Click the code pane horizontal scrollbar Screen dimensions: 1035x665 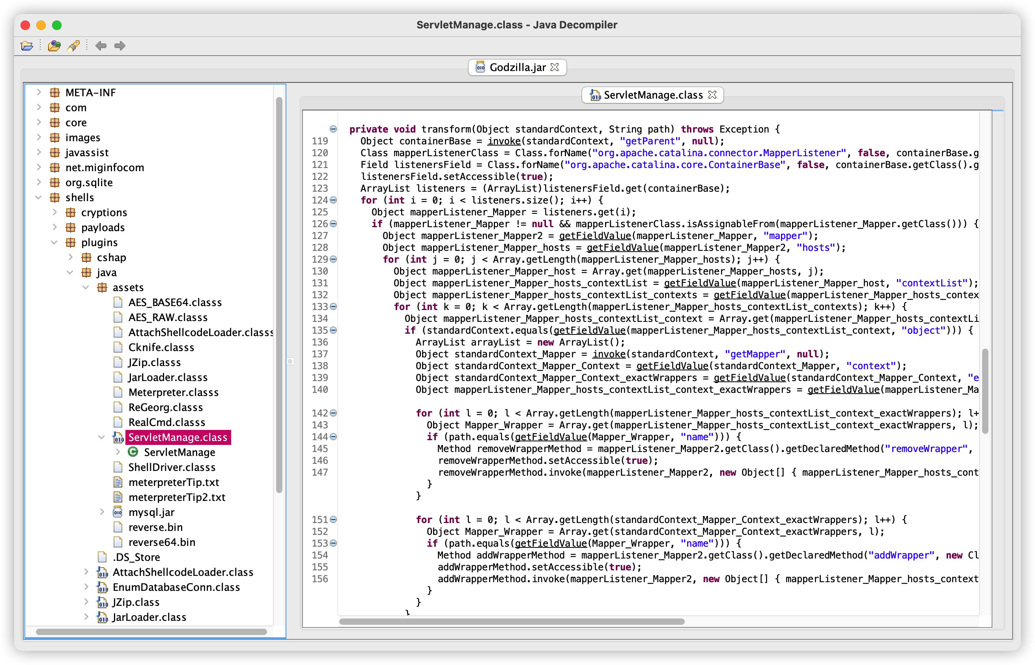[x=511, y=621]
